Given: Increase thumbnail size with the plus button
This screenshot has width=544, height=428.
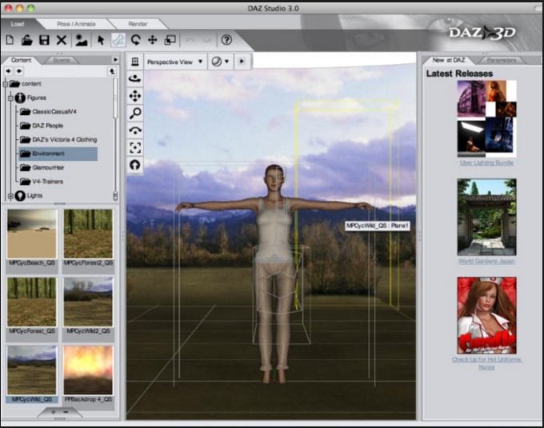Looking at the screenshot, I should point(53,412).
